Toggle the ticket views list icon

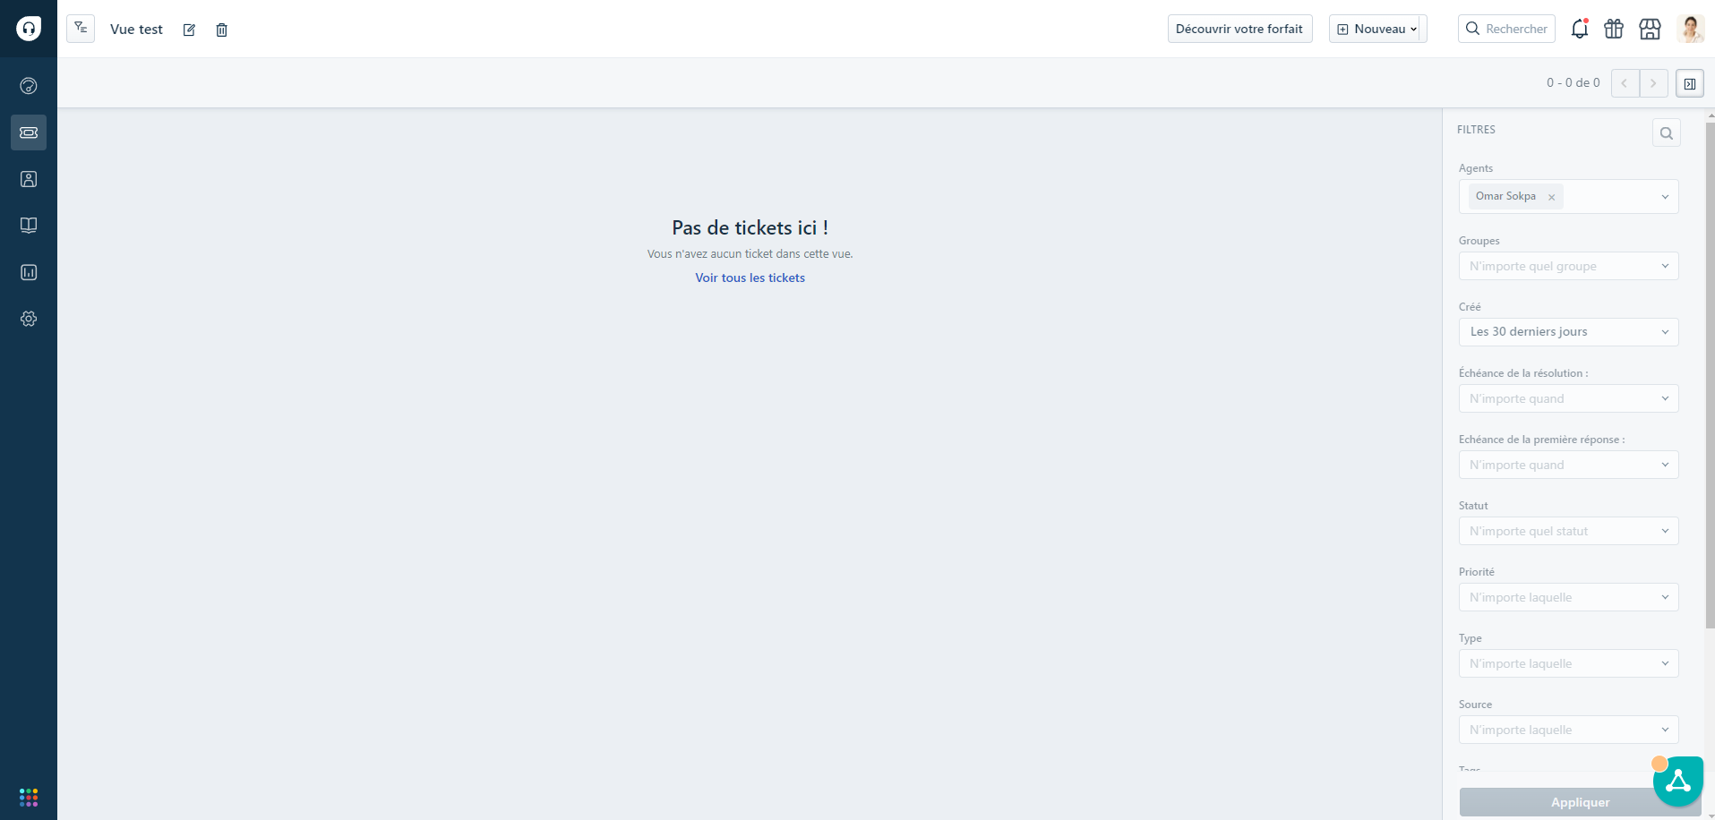[81, 29]
